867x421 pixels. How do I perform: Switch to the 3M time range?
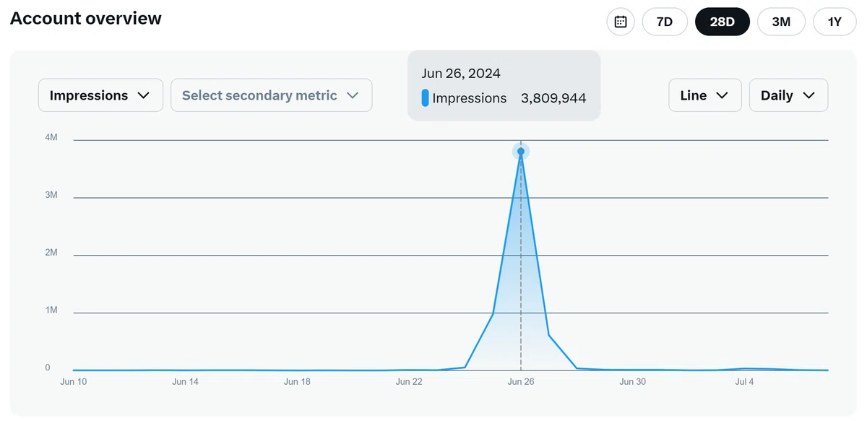[x=781, y=22]
